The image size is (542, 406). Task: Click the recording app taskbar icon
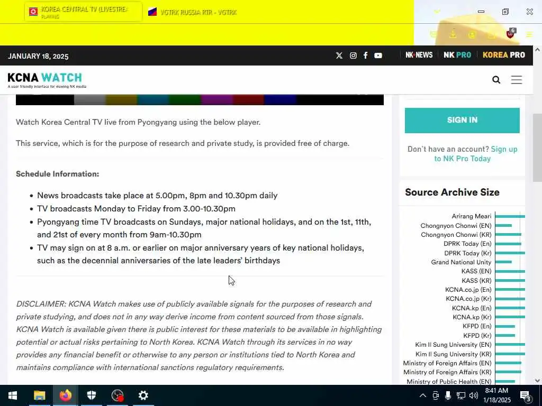click(x=118, y=395)
